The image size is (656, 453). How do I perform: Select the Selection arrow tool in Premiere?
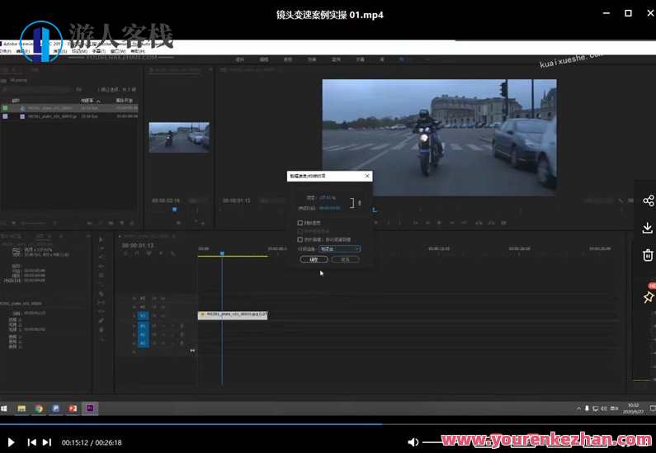click(x=101, y=239)
